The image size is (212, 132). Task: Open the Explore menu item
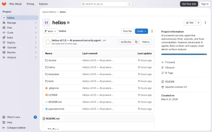[x=43, y=4]
